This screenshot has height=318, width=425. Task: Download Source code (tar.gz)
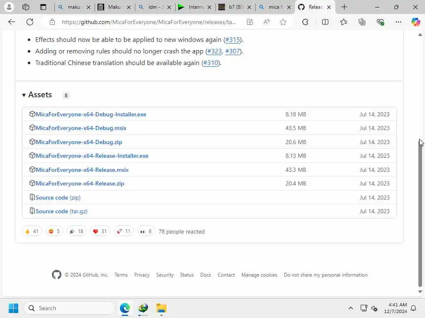(61, 212)
